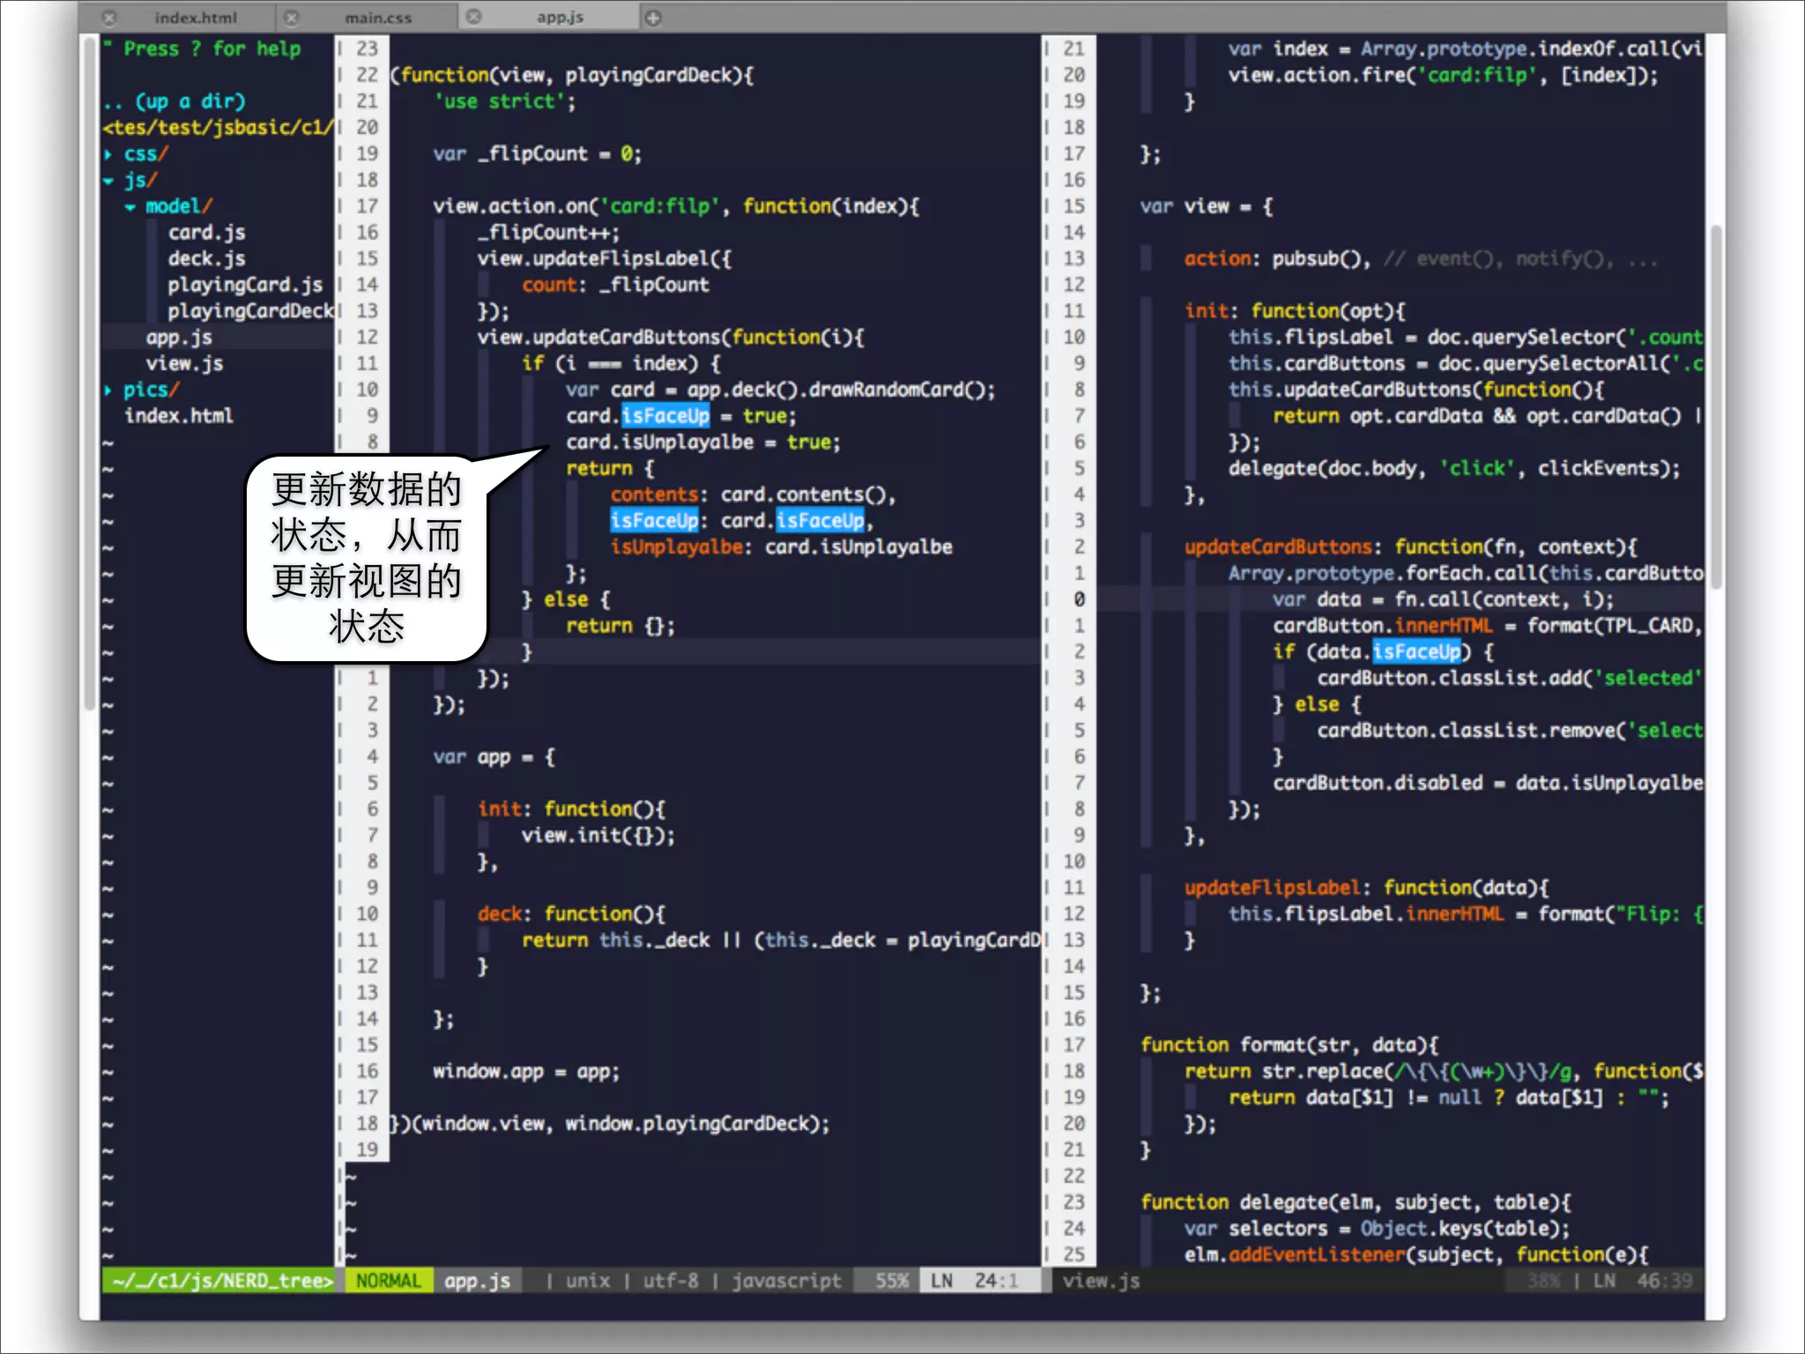
Task: Click the 'javascript' filetype status entry
Action: point(786,1281)
